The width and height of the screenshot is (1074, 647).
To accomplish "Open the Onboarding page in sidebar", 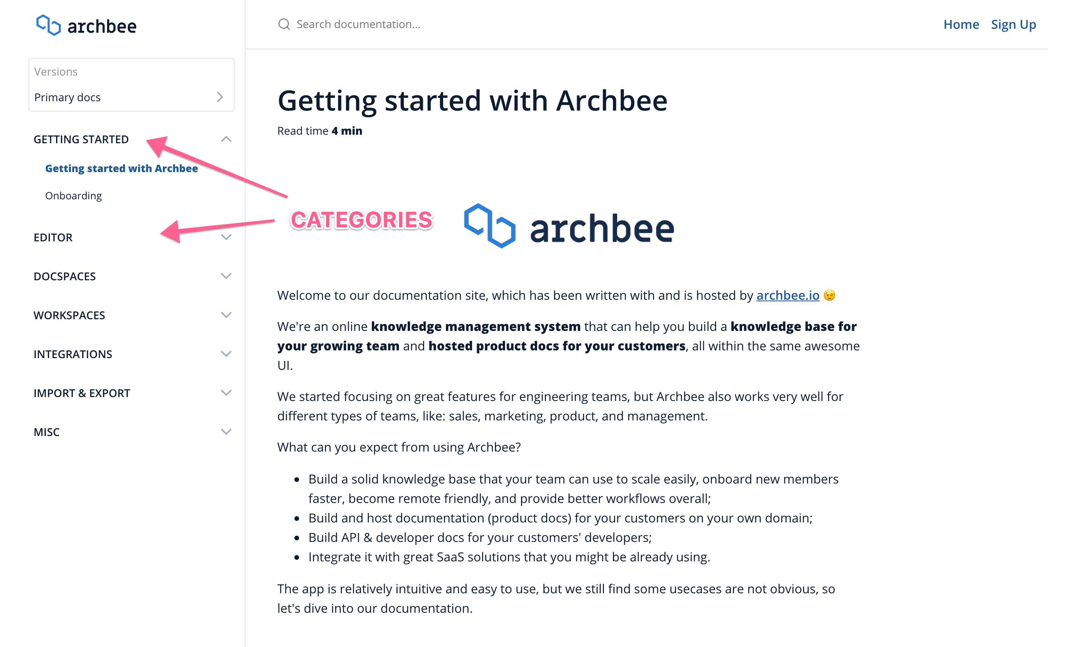I will pos(74,196).
